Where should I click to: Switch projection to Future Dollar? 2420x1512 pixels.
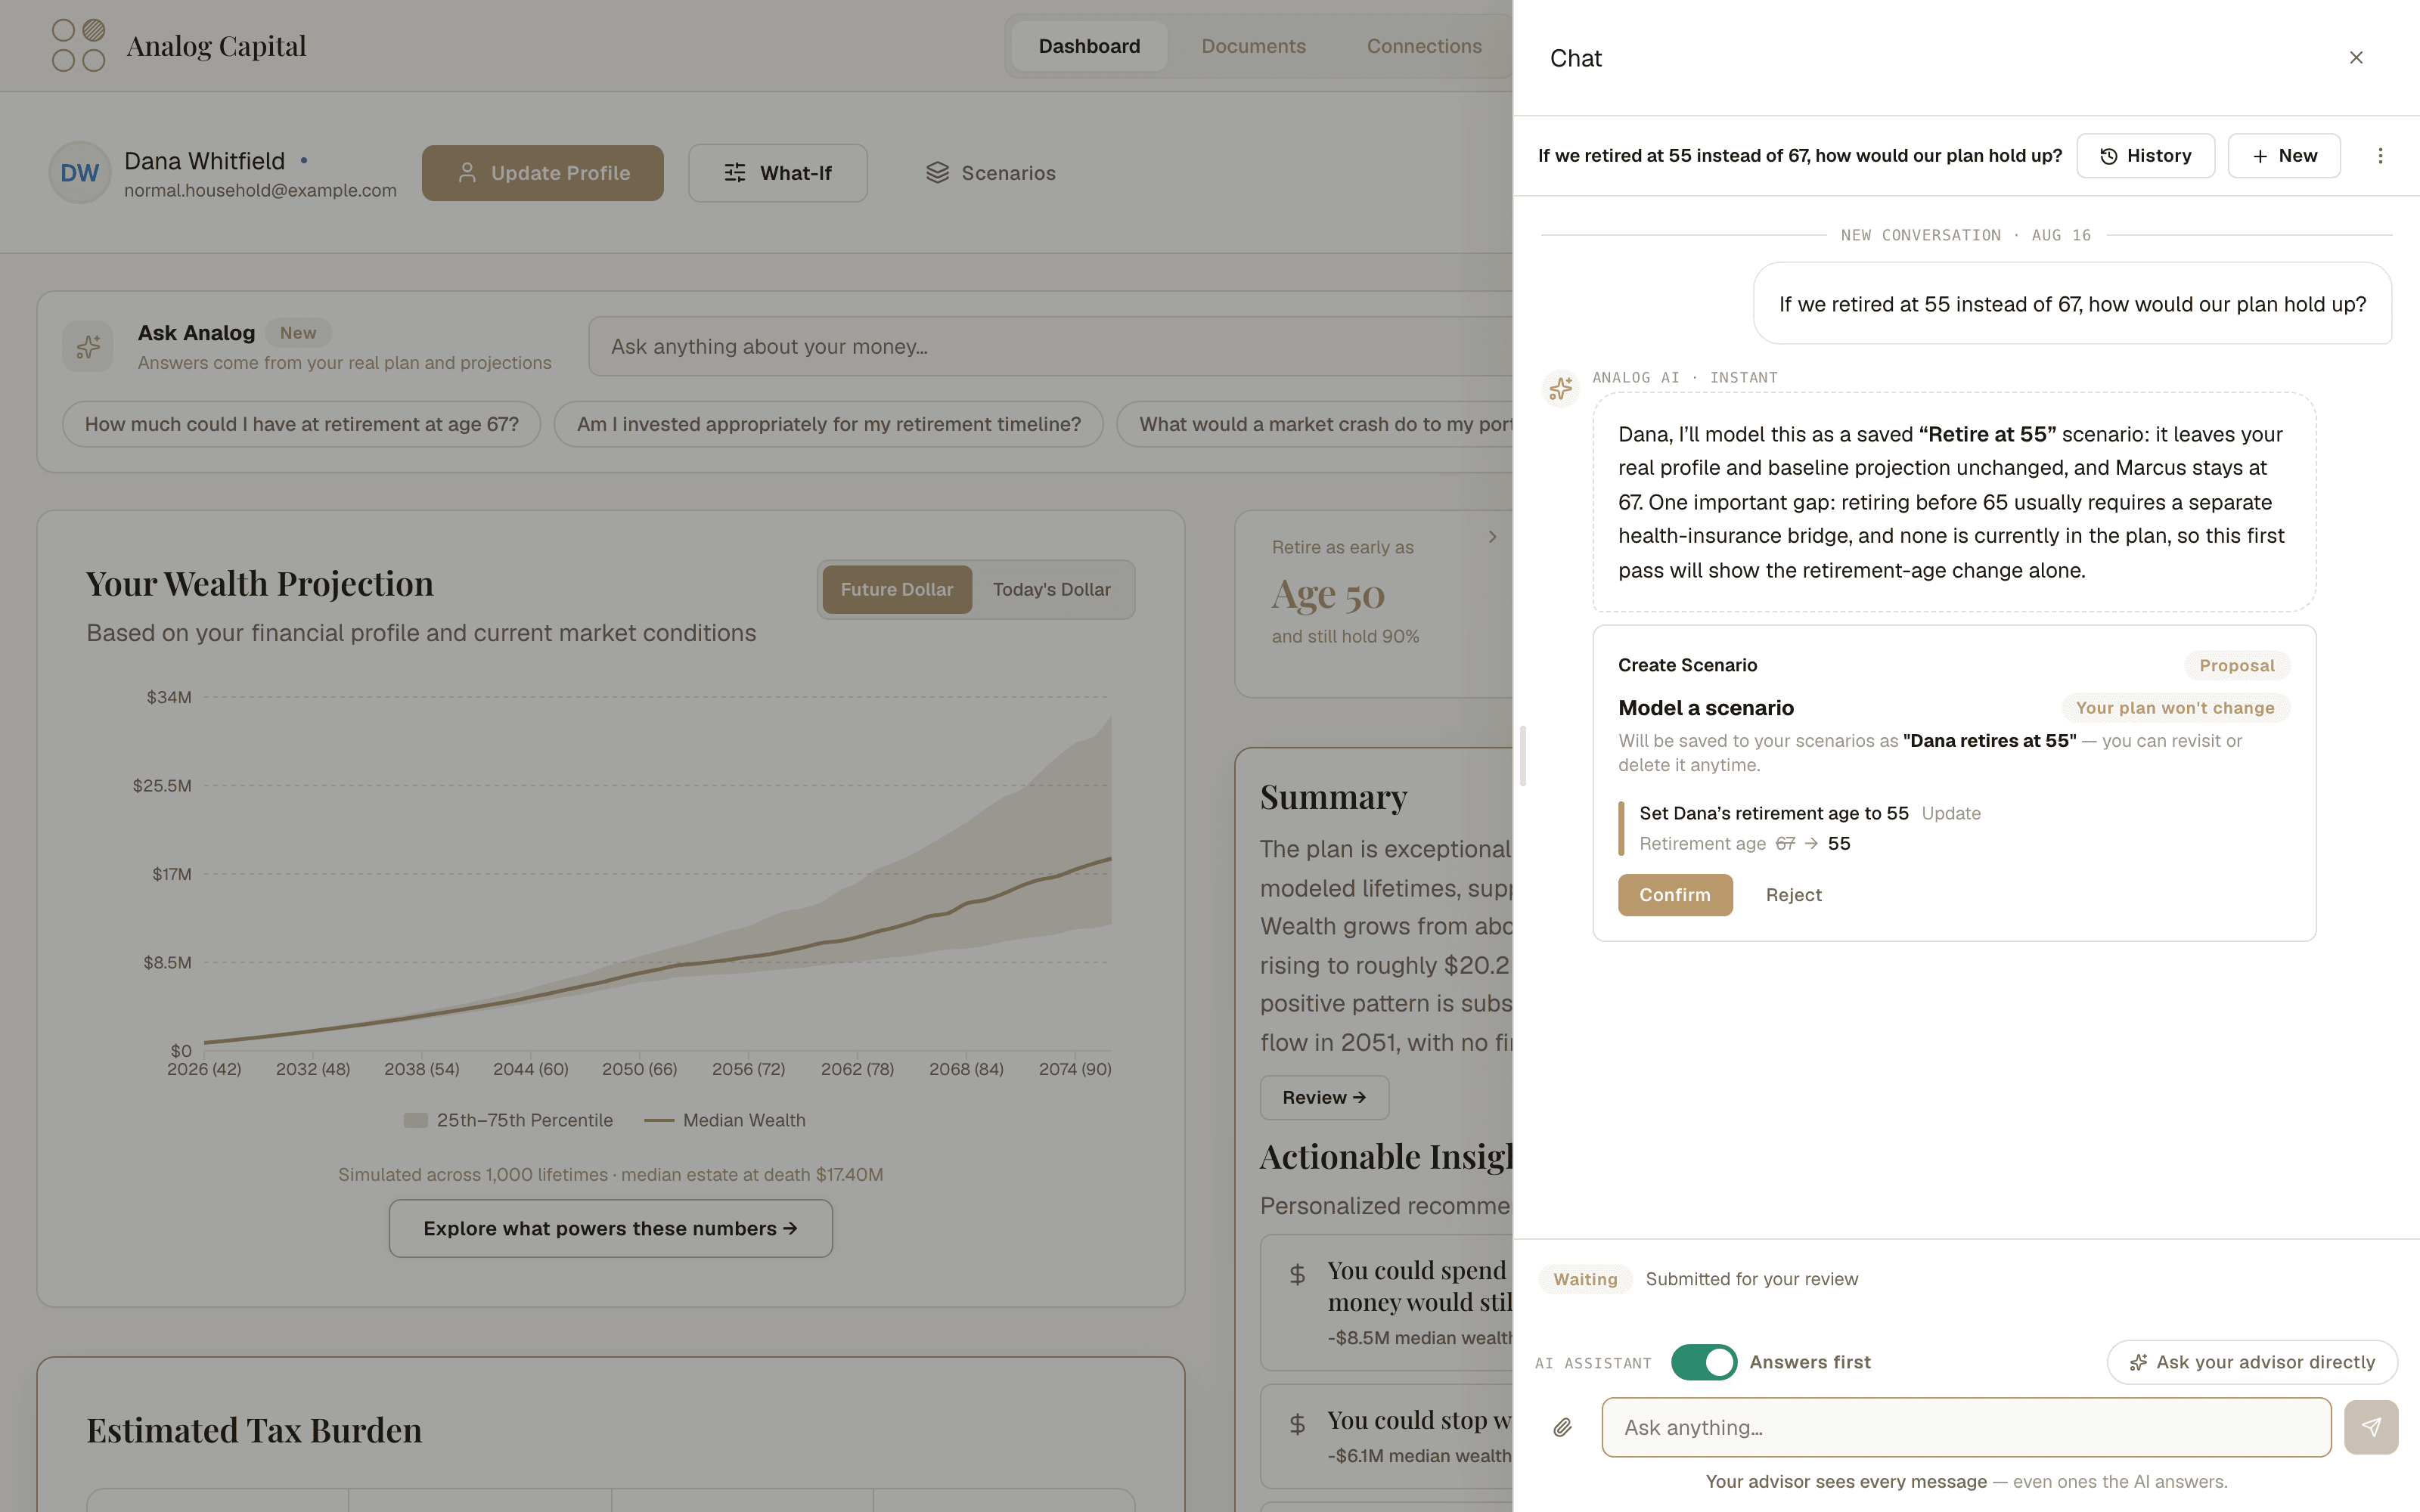click(897, 589)
